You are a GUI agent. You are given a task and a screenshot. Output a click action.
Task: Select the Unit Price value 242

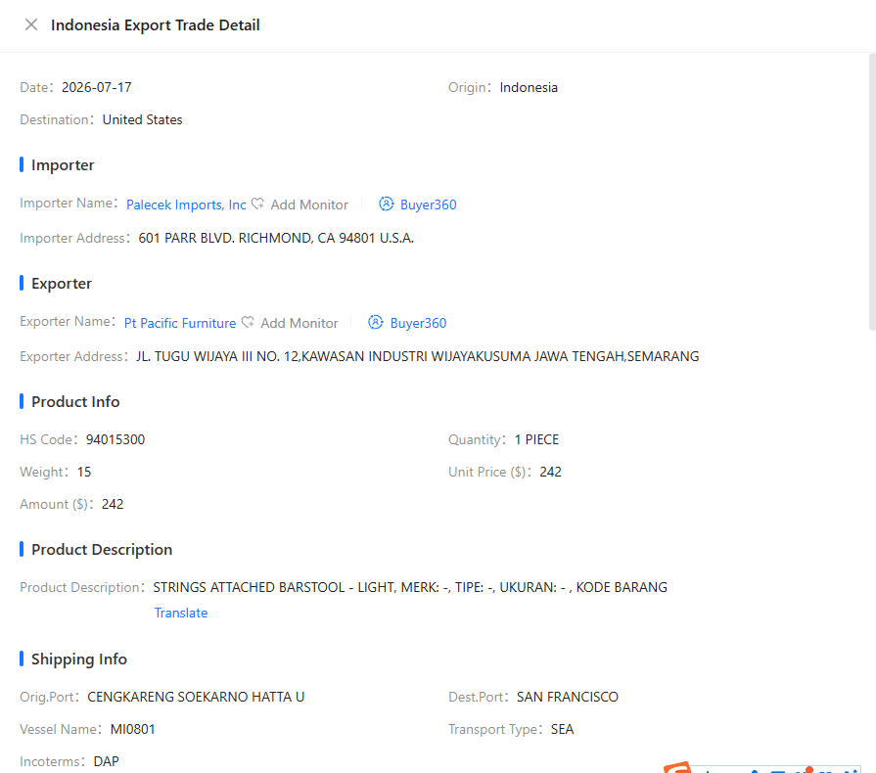pos(550,472)
